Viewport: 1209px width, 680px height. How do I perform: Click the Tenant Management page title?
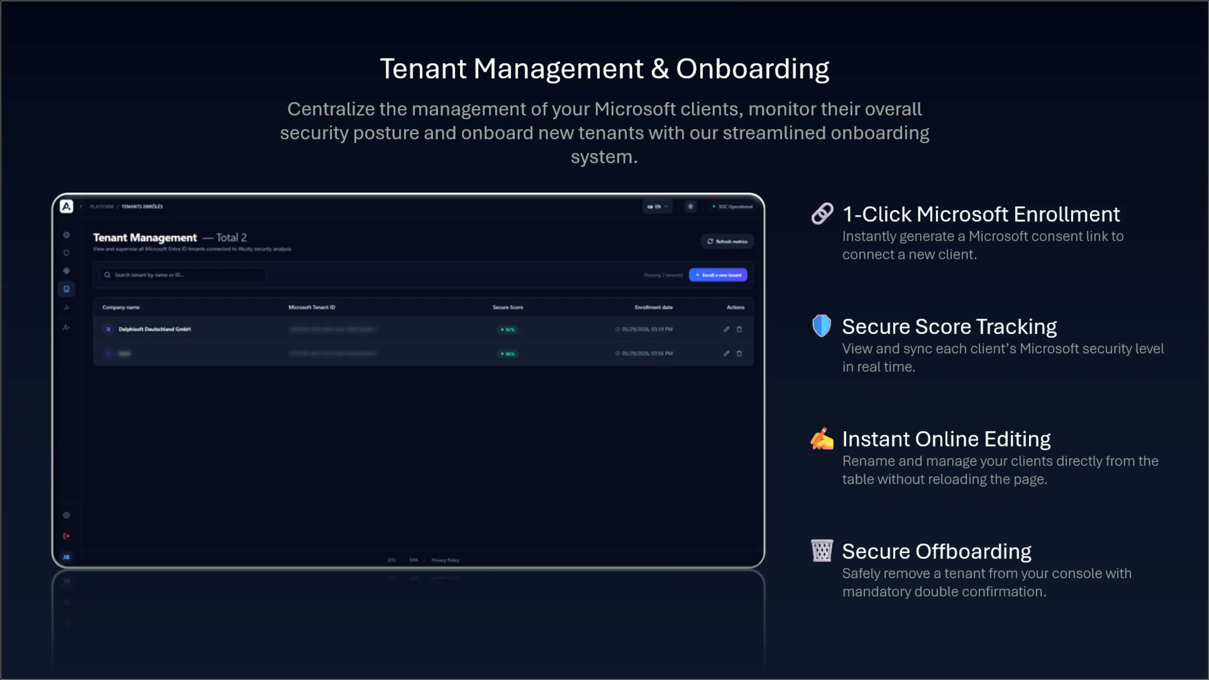click(145, 238)
